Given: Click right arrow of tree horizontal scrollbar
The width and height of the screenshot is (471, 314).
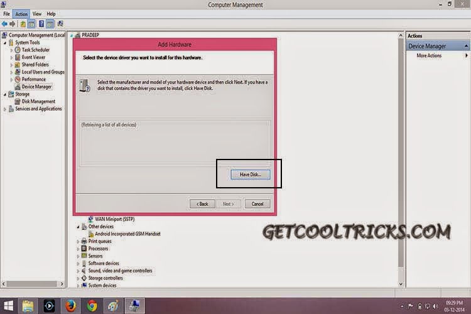Looking at the screenshot, I should (62, 284).
